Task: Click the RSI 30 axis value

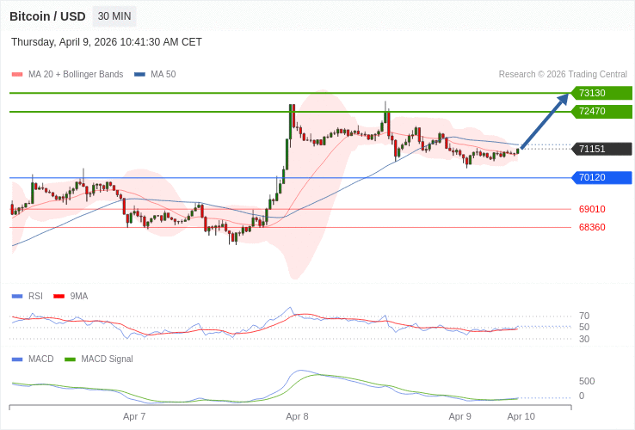Action: (x=584, y=339)
